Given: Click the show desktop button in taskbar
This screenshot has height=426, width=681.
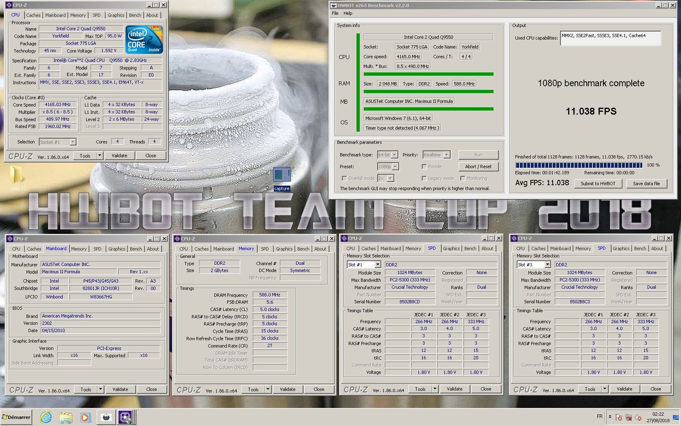Looking at the screenshot, I should [x=676, y=417].
